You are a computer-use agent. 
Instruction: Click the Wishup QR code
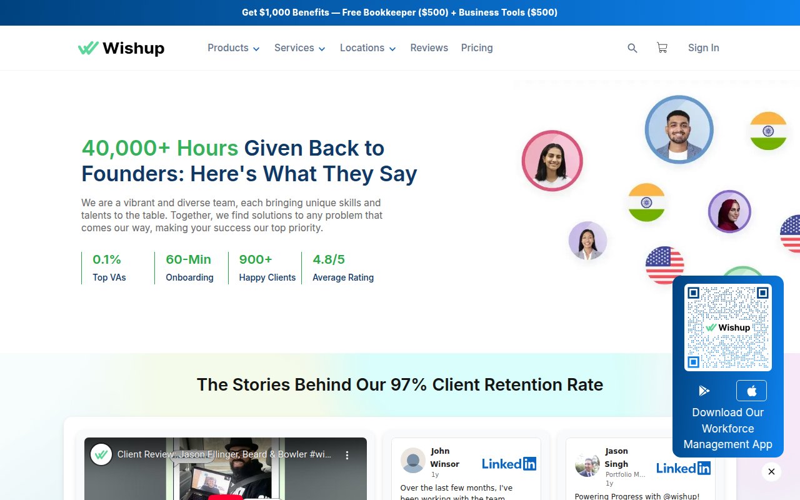click(x=727, y=326)
